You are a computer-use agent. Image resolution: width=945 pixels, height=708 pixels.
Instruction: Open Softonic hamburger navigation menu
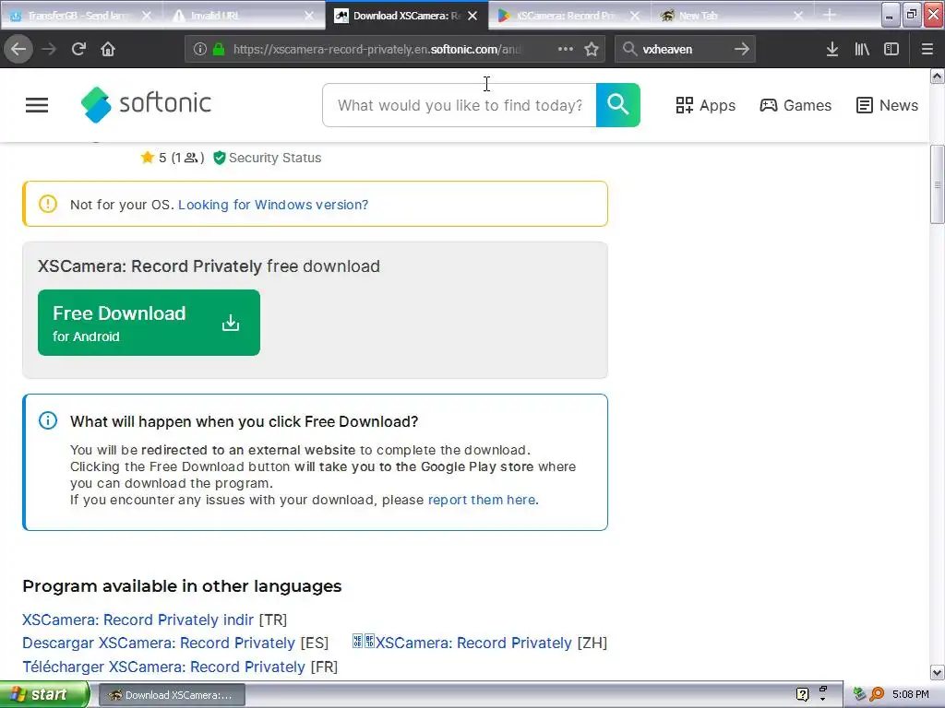[x=37, y=105]
